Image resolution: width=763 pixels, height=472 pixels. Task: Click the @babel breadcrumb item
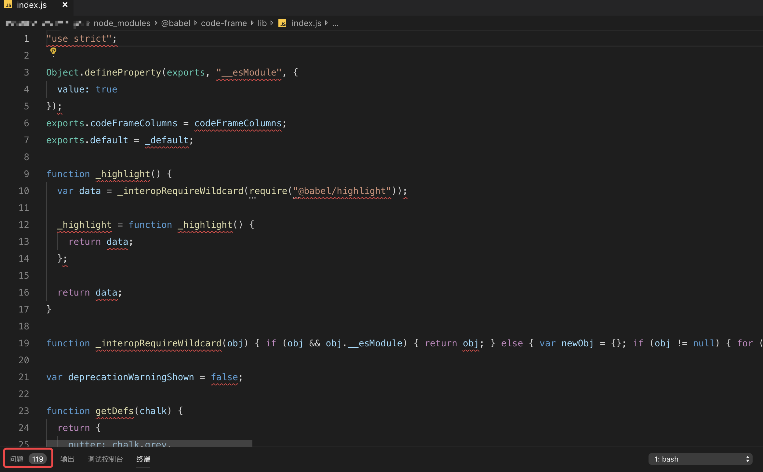tap(176, 23)
